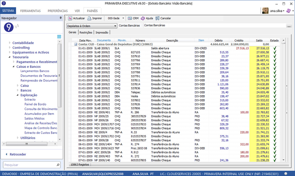Open the ana.silva user dropdown

(283, 11)
